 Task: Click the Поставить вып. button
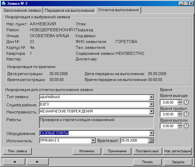pos(147,151)
